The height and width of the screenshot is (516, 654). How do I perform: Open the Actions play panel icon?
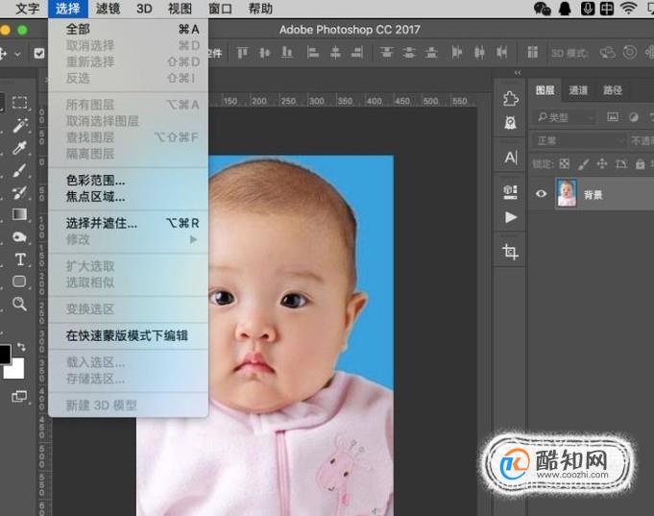pyautogui.click(x=511, y=217)
